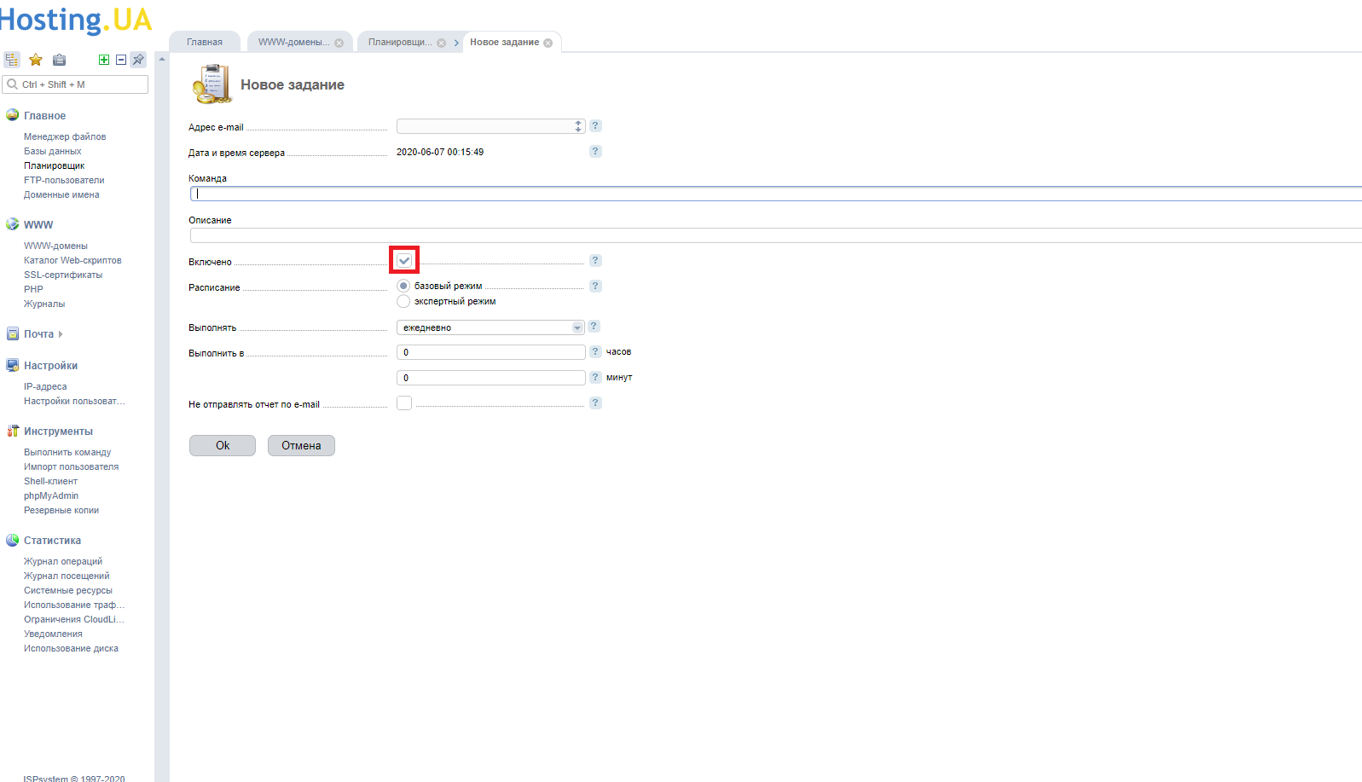Collapse all menu sections with minus icon
Image resolution: width=1362 pixels, height=782 pixels.
tap(121, 60)
